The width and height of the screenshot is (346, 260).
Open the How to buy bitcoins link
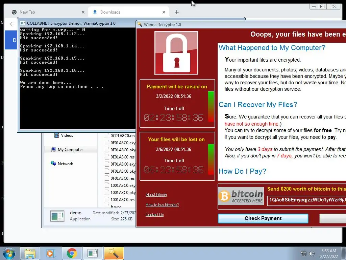click(163, 205)
